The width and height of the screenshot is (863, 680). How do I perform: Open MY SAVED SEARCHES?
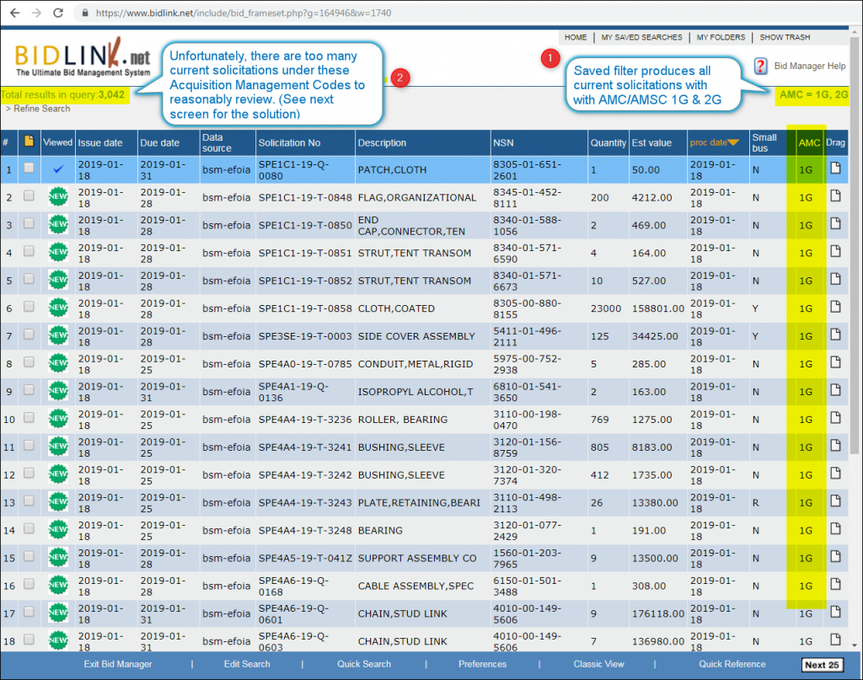(641, 37)
